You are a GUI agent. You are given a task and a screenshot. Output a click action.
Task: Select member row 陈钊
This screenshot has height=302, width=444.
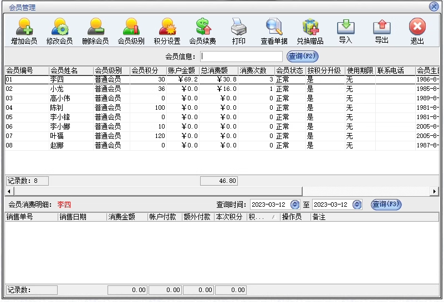[222, 108]
